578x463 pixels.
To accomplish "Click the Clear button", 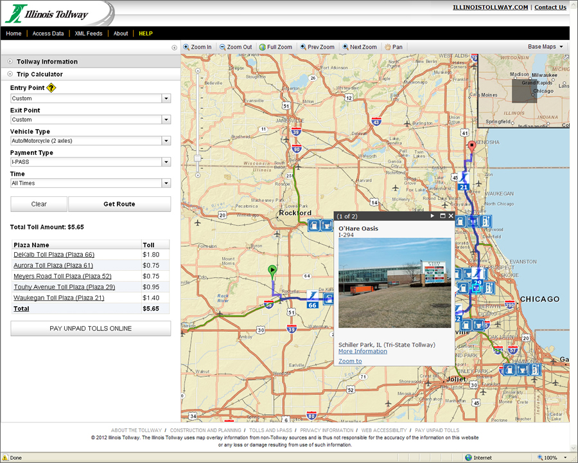I will 39,204.
